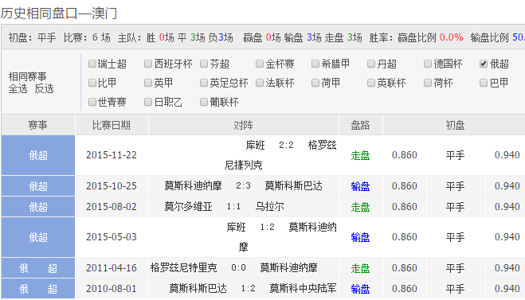Toggle the 法联杯 checkbox
The image size is (525, 300).
tap(260, 83)
